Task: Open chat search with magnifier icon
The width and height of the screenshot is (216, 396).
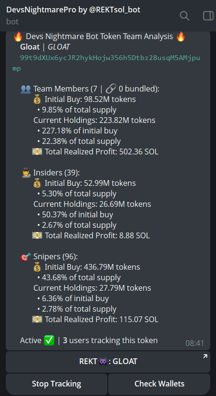Action: (x=185, y=16)
